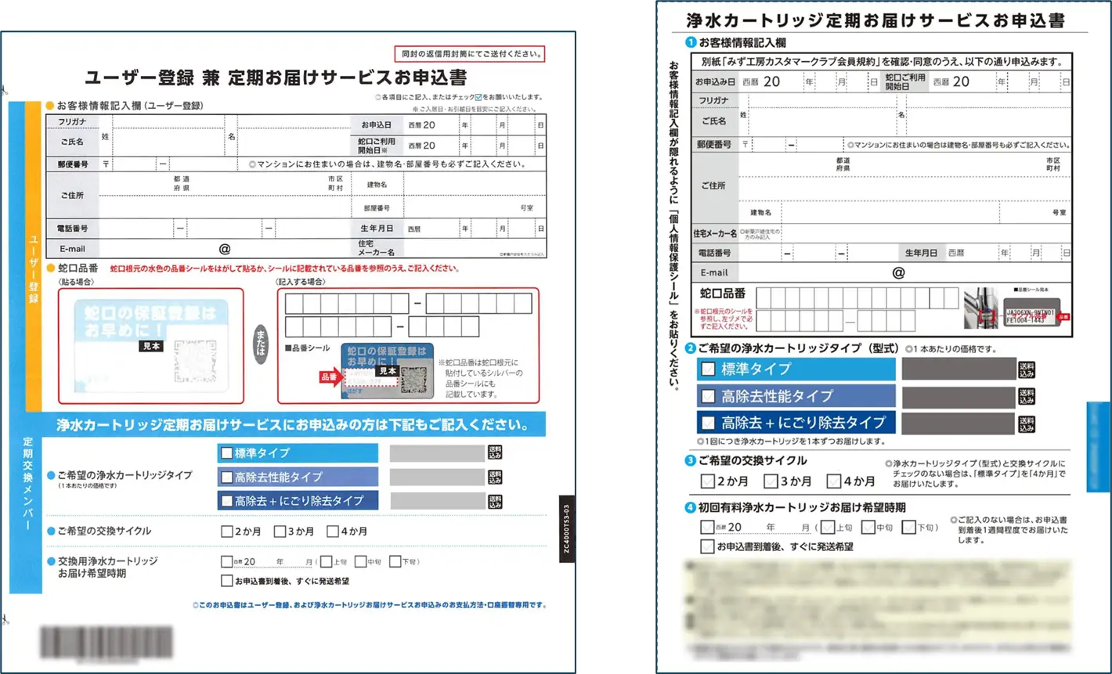Click the numbered circle 4 beside 初回有料浄水カートリッジお届け希望時期
This screenshot has width=1112, height=674.
pos(691,508)
